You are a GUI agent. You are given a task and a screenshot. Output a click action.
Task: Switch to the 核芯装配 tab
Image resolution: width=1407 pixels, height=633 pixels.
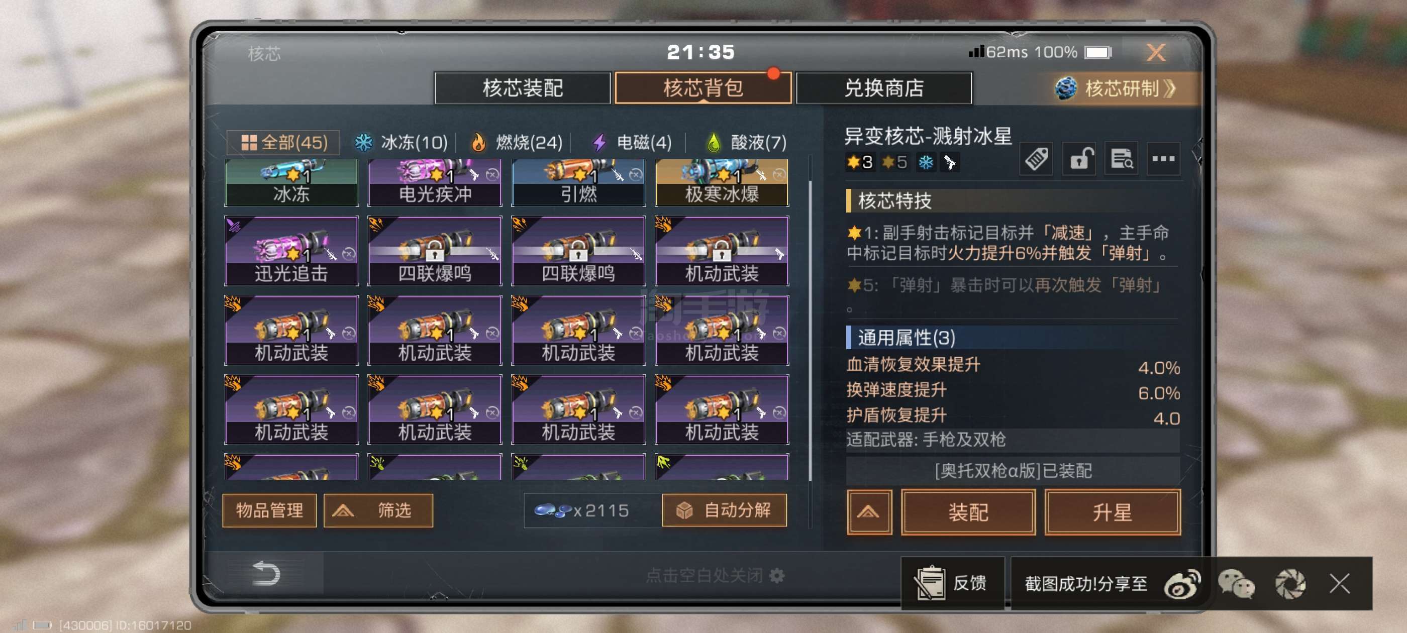point(523,88)
